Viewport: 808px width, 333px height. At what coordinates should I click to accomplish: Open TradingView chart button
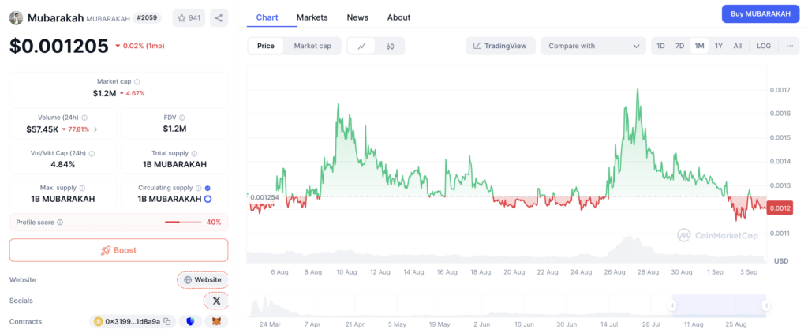tap(500, 46)
